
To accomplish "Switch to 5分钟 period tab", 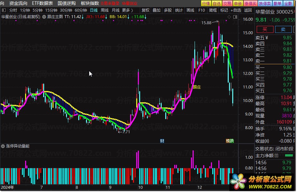I will coord(37,10).
